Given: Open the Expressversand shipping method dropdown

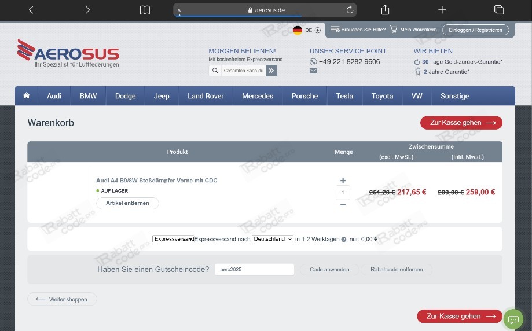Looking at the screenshot, I should click(x=173, y=239).
